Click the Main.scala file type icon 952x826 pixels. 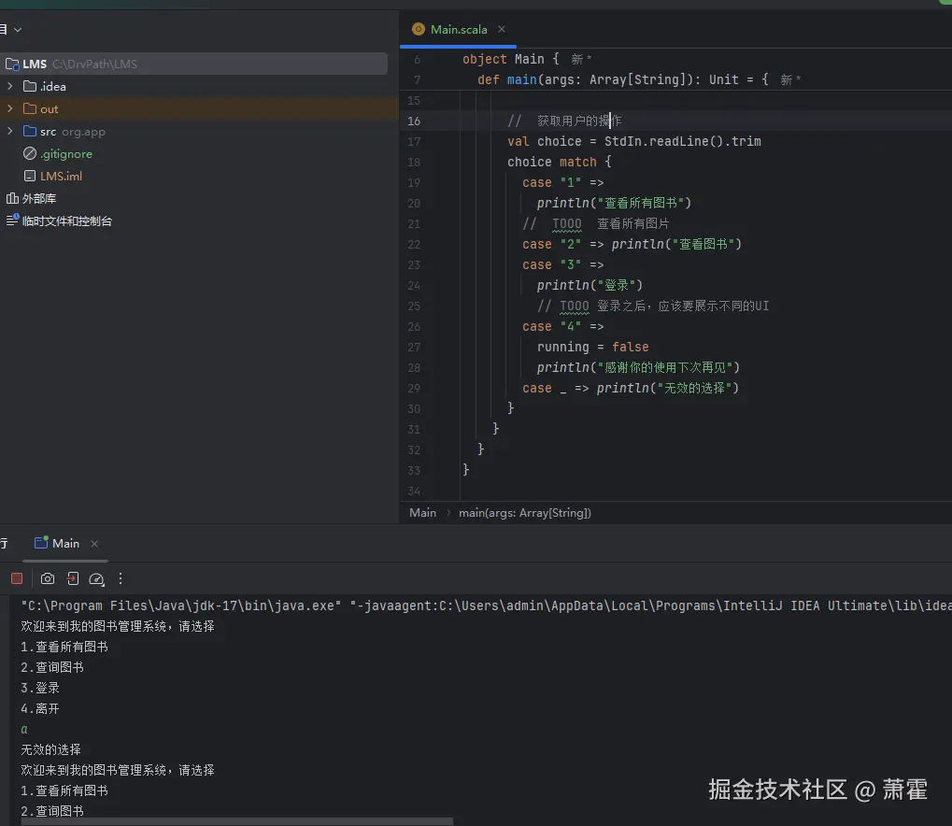[x=419, y=29]
